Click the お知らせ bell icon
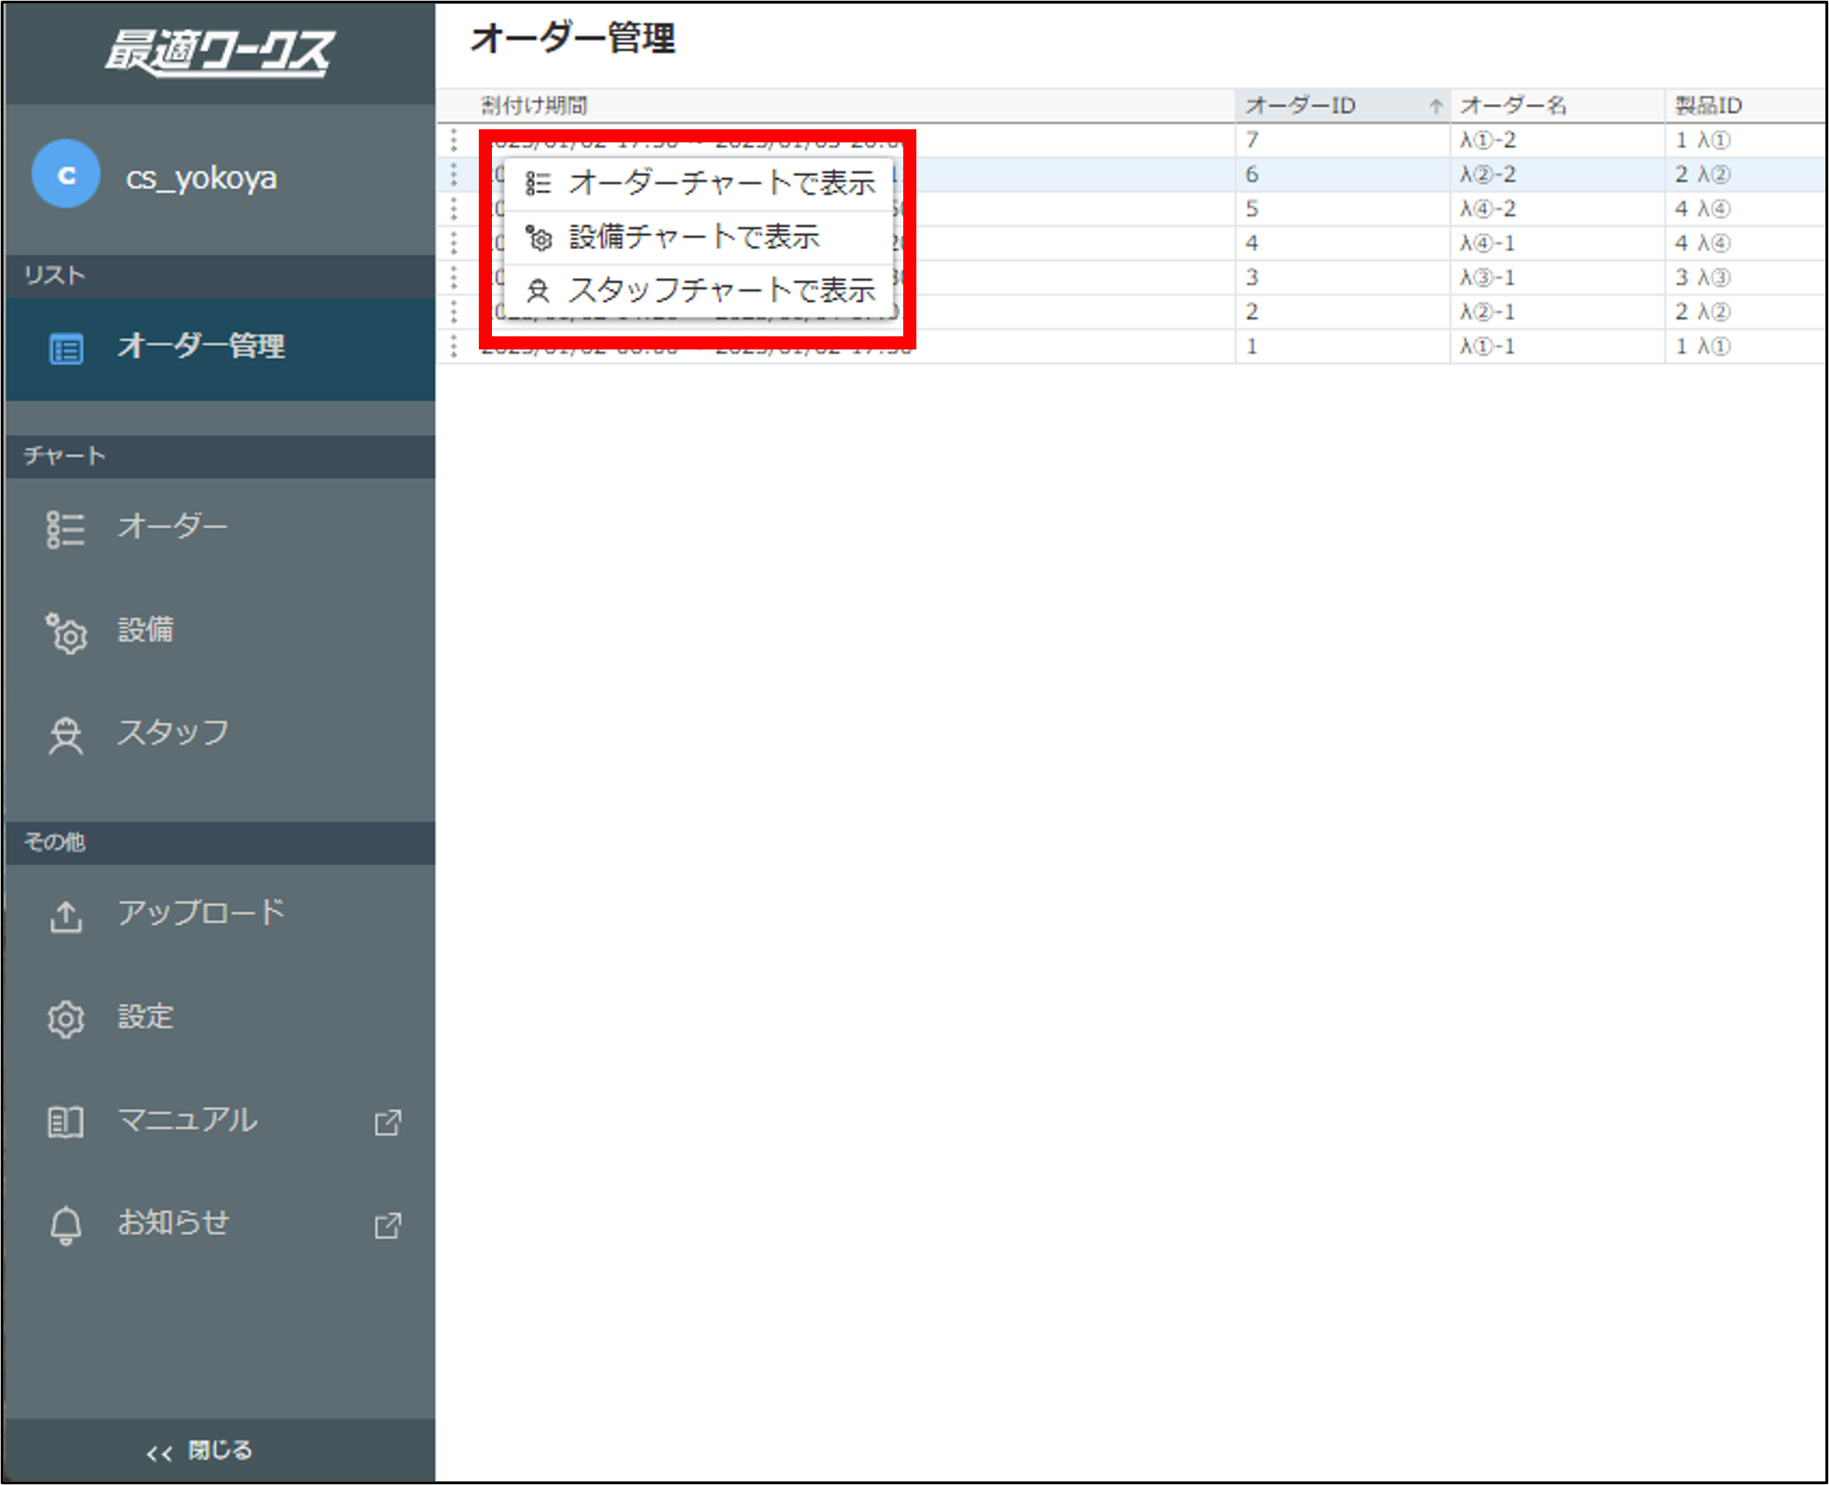The width and height of the screenshot is (1829, 1485). (66, 1225)
